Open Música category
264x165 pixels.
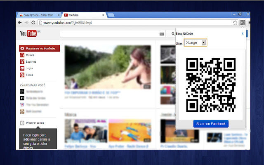30,55
